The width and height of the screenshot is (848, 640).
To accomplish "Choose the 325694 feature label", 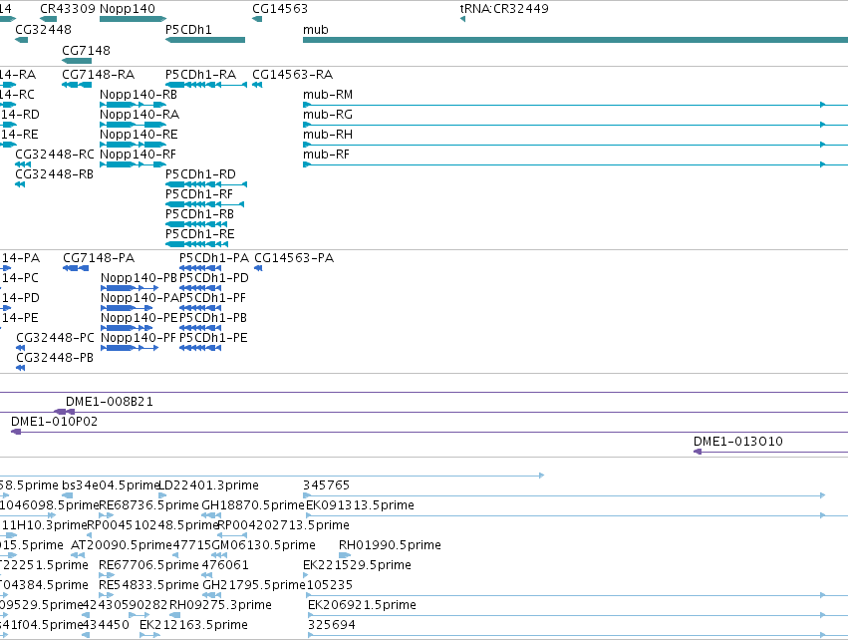I will pyautogui.click(x=332, y=626).
